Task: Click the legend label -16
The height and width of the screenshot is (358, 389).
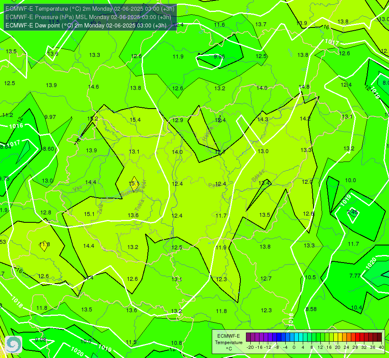Action: (259, 347)
